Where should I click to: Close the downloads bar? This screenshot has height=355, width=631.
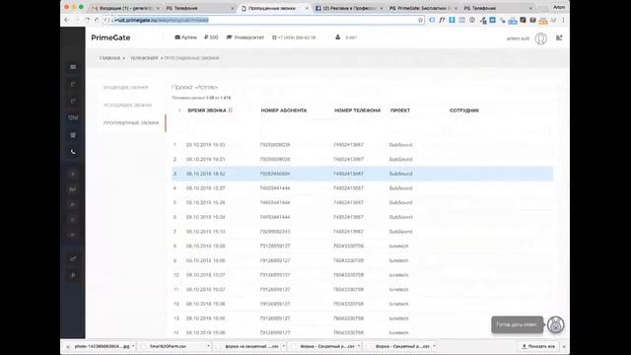coord(564,346)
